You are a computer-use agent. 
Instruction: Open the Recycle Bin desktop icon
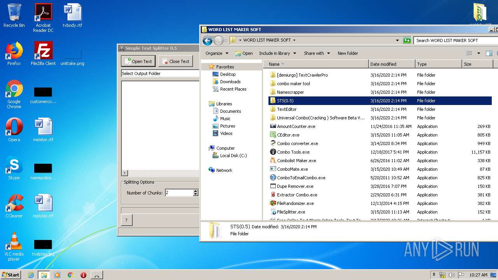pos(14,16)
